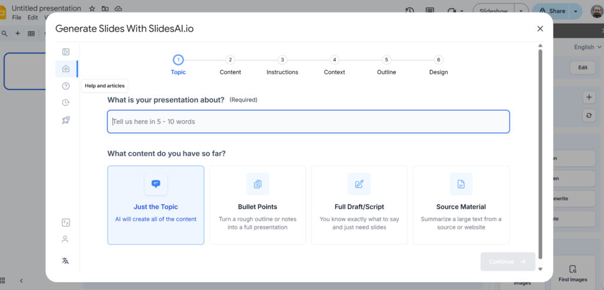Image resolution: width=604 pixels, height=290 pixels.
Task: Click the presentation topic text field
Action: 308,121
